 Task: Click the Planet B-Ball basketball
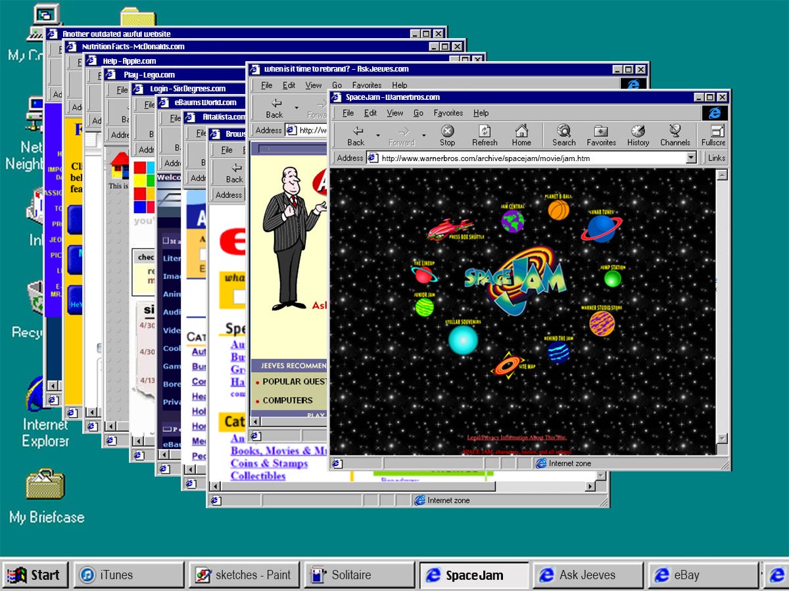click(x=559, y=210)
